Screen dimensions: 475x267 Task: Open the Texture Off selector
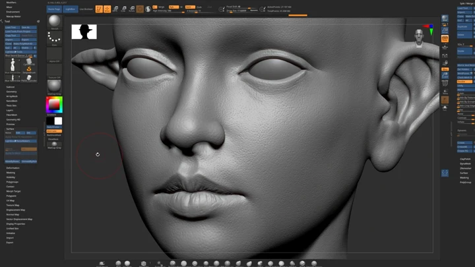point(55,71)
